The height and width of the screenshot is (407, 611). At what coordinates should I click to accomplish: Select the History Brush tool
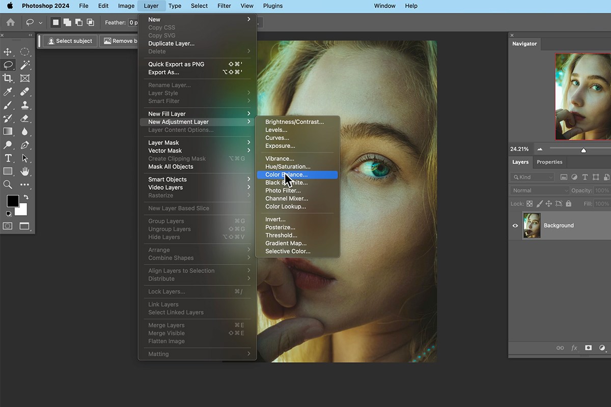[8, 118]
